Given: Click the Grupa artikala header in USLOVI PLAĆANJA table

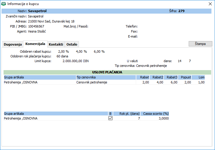Looking at the screenshot, I should tap(40, 77).
